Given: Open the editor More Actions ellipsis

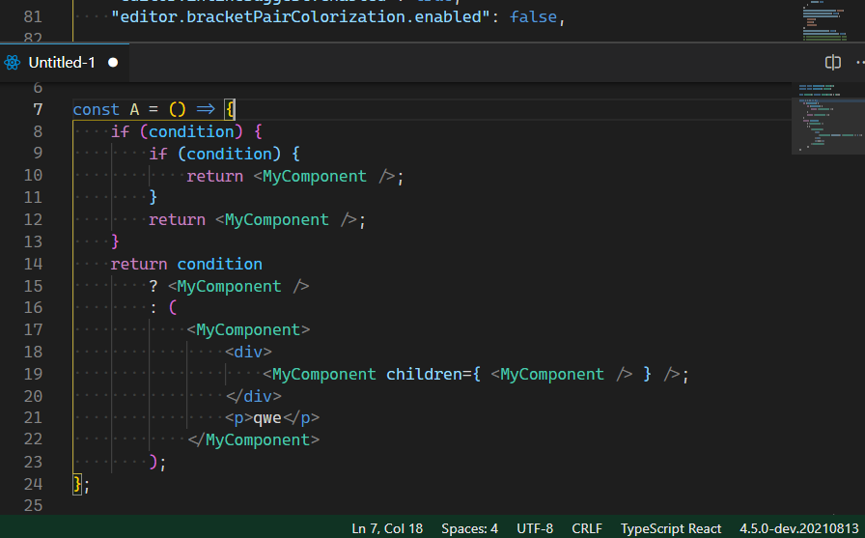Looking at the screenshot, I should [x=860, y=63].
